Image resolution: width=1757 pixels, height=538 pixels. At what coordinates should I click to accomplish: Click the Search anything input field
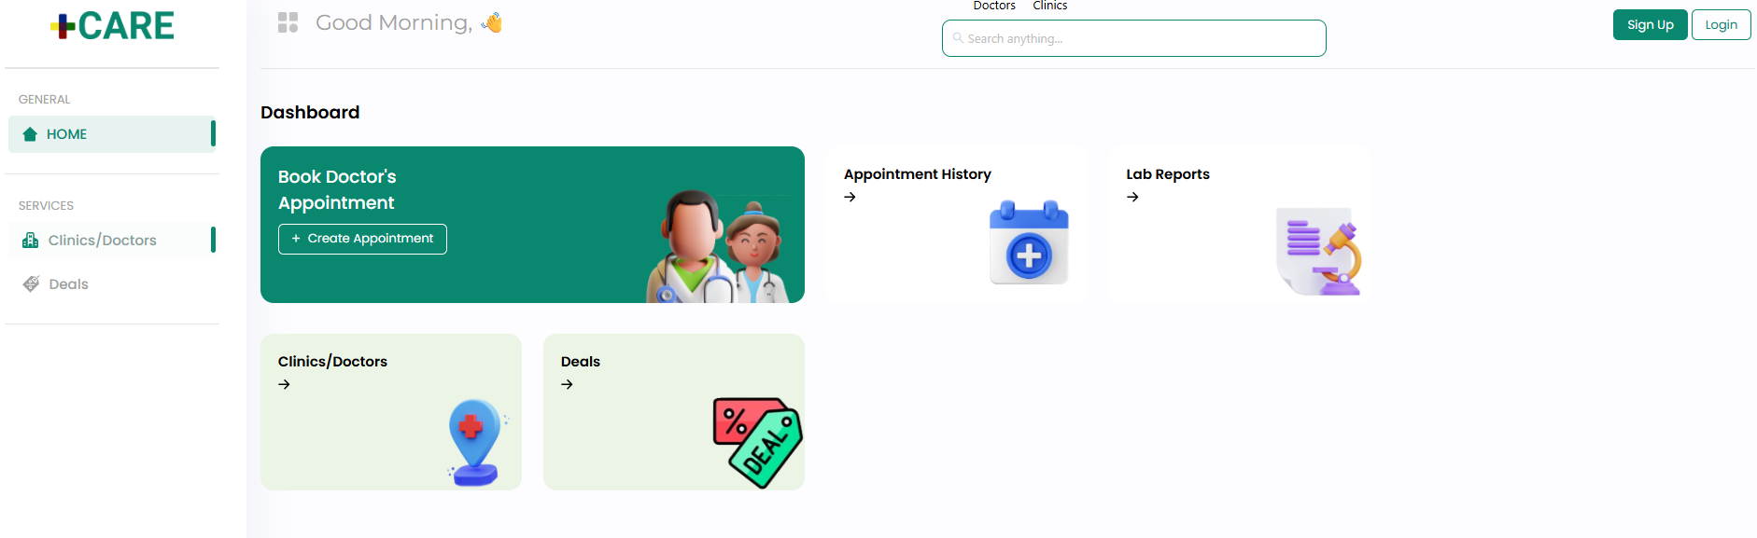[x=1133, y=38]
